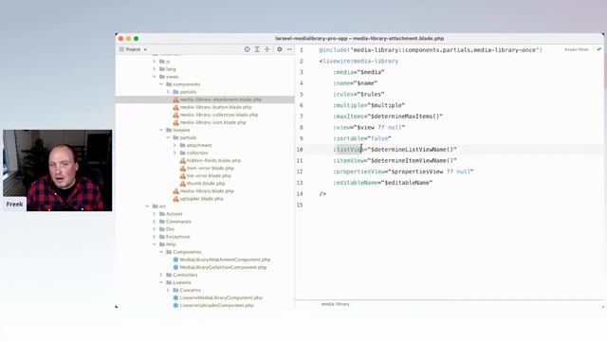Image resolution: width=607 pixels, height=341 pixels.
Task: Click uploader.blade.php file icon
Action: [175, 199]
